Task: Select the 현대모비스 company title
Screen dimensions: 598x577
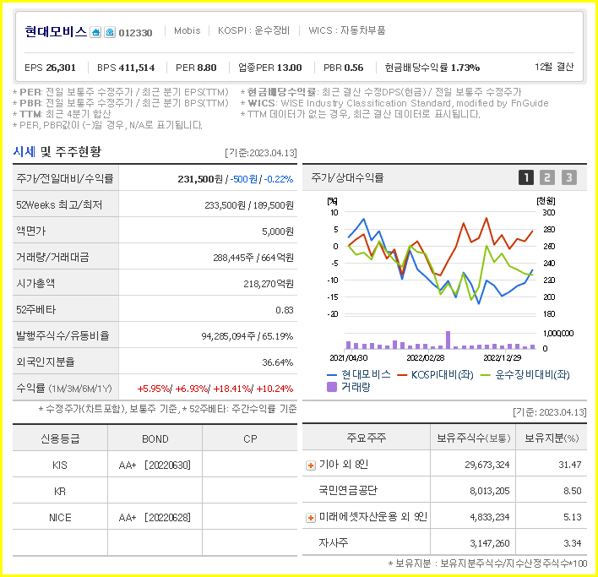Action: pos(56,31)
